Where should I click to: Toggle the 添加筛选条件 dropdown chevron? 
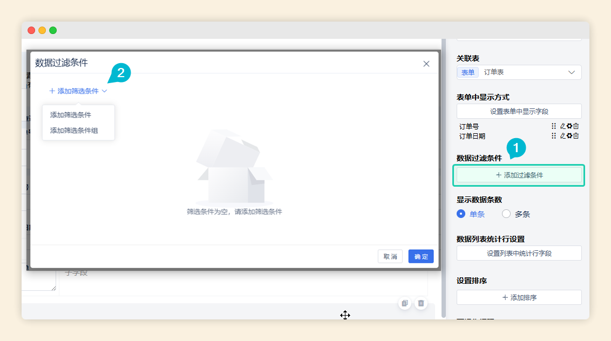pyautogui.click(x=105, y=91)
